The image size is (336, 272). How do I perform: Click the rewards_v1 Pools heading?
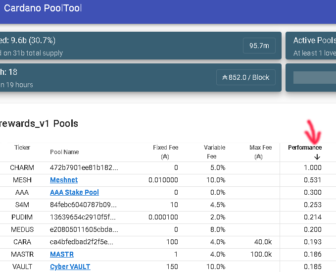(x=39, y=124)
